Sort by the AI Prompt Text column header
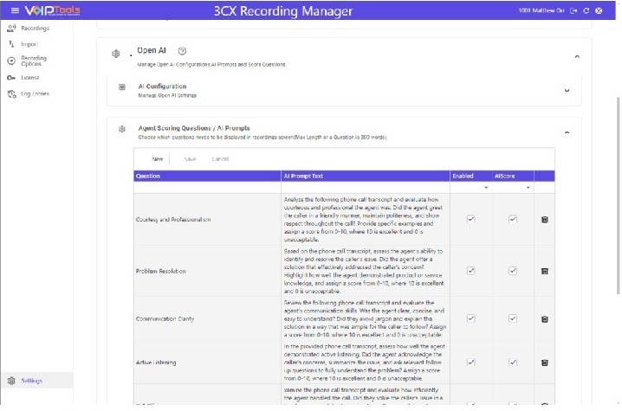Image resolution: width=622 pixels, height=411 pixels. [366, 176]
